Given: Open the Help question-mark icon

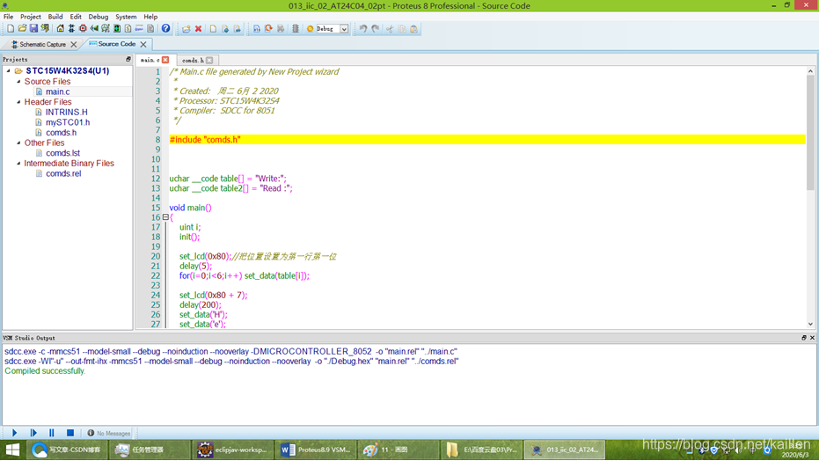Looking at the screenshot, I should coord(165,29).
